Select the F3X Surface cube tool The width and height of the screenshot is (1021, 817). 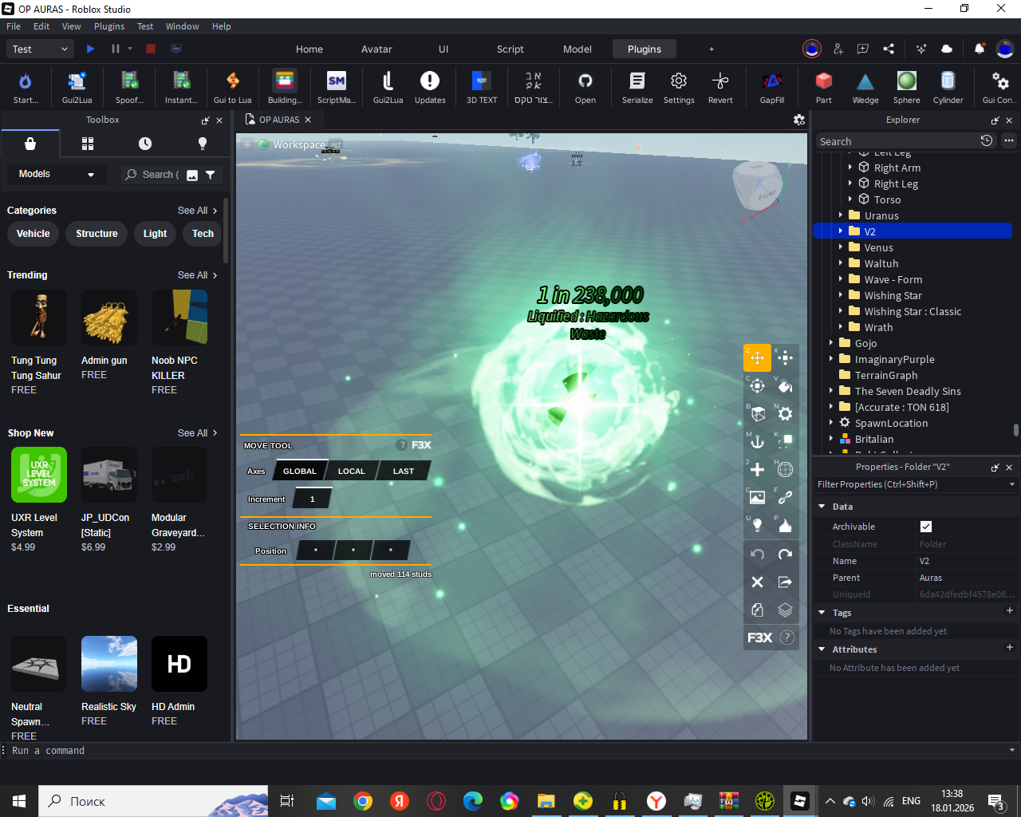tap(757, 413)
